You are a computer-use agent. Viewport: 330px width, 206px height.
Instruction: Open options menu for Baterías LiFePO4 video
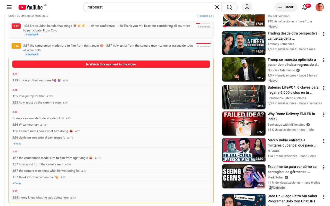point(324,88)
